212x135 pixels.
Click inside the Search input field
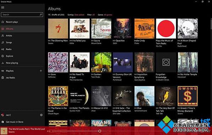click(20, 15)
